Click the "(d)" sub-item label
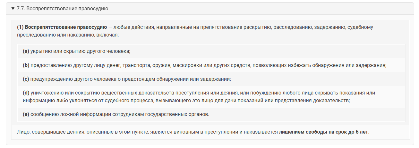 (x=26, y=93)
